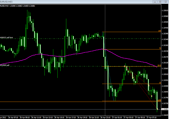Select the '4312859 sell' order label

click(x=5, y=65)
